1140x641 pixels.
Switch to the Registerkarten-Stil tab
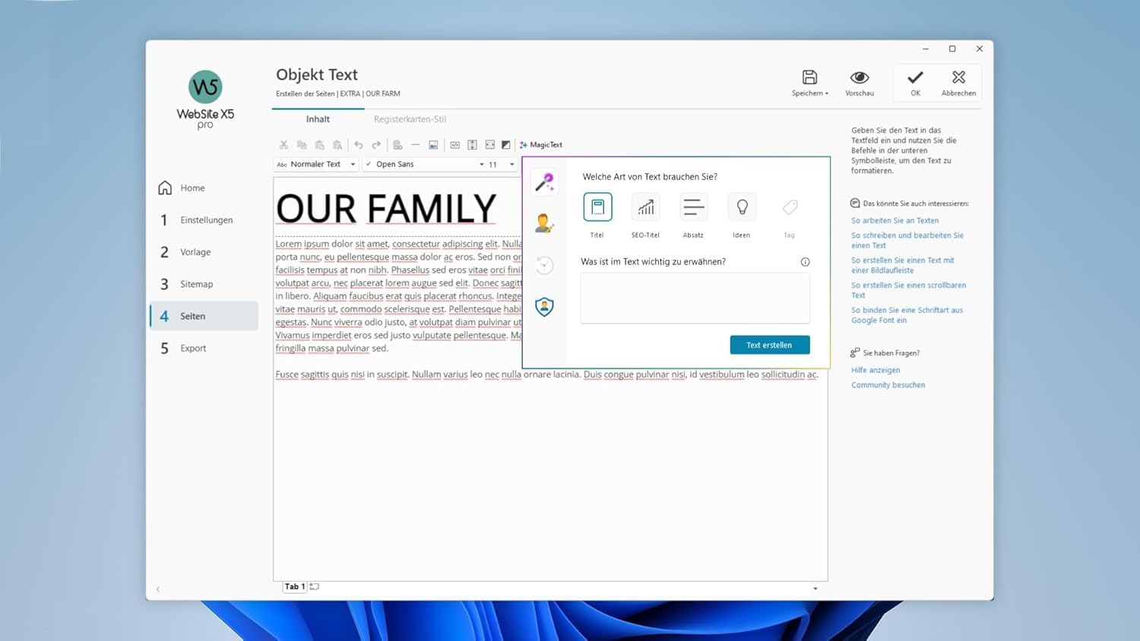point(410,119)
